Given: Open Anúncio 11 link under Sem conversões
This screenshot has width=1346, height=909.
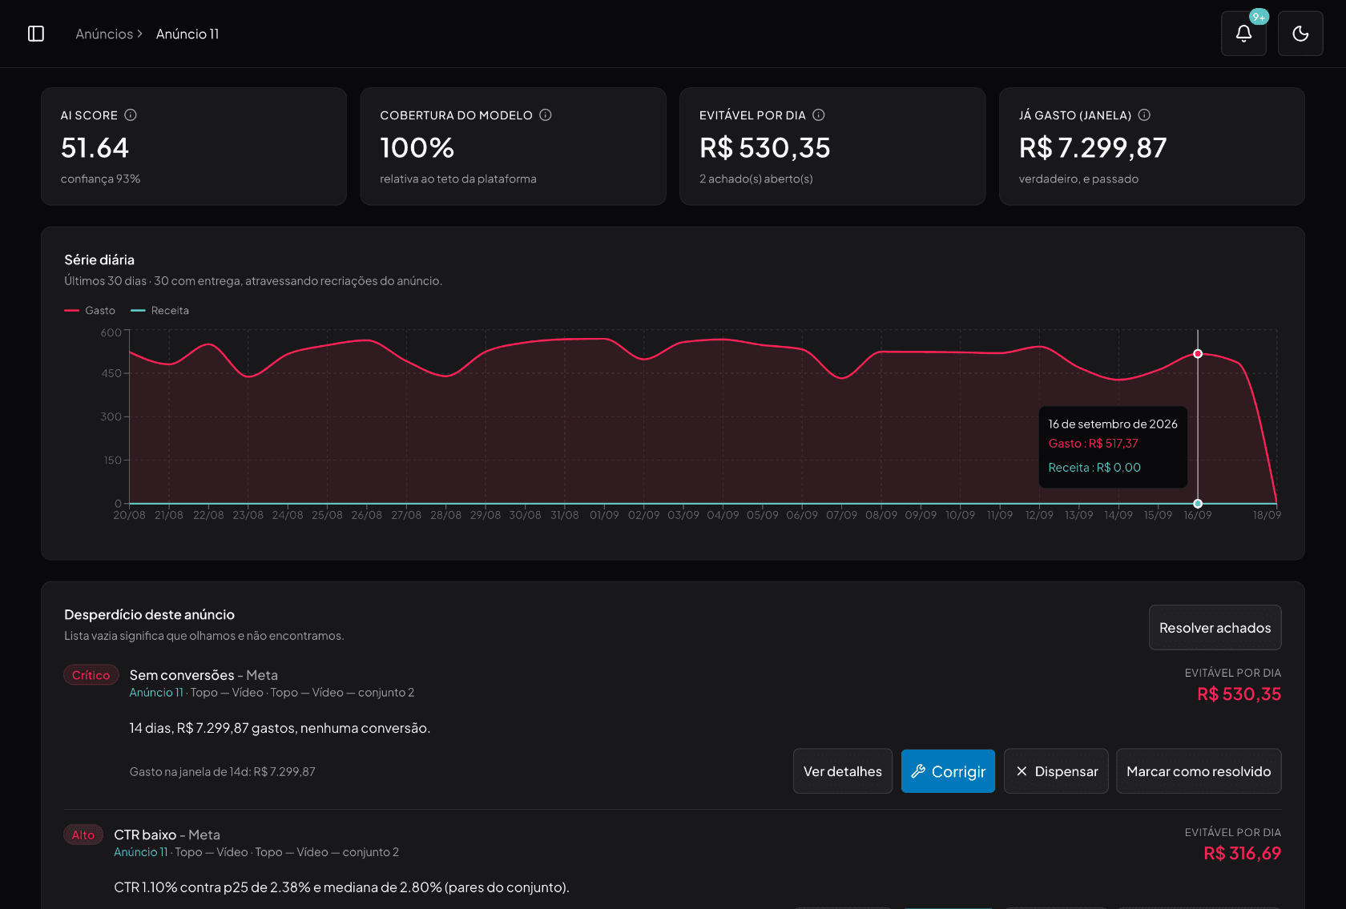Looking at the screenshot, I should pyautogui.click(x=156, y=693).
